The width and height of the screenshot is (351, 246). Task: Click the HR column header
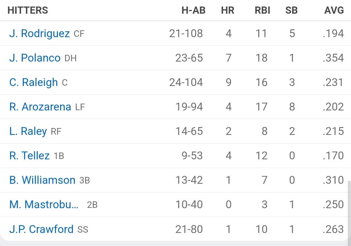[x=228, y=10]
